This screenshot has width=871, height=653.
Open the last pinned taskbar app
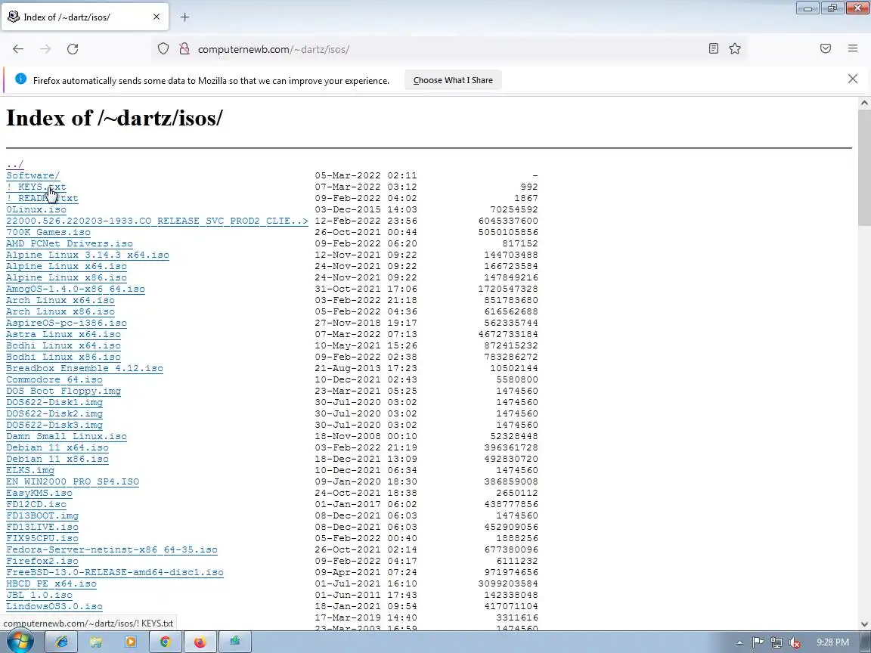pos(235,642)
